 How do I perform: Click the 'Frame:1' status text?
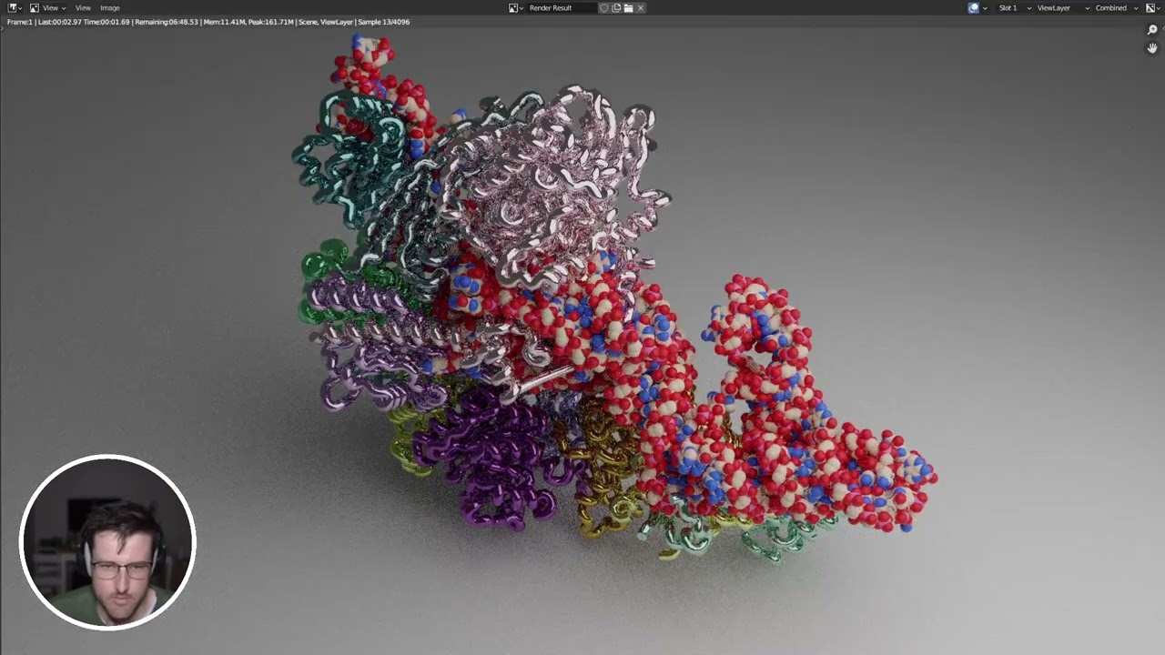click(20, 22)
